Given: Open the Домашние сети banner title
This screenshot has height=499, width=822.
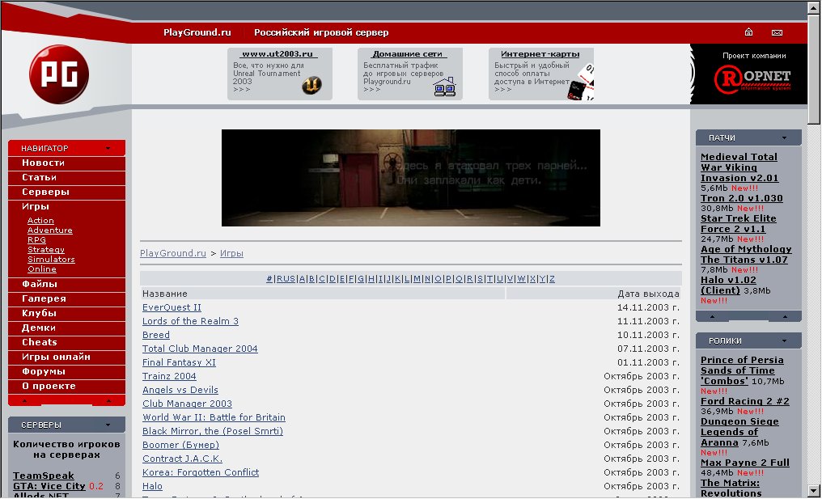Looking at the screenshot, I should coord(407,54).
